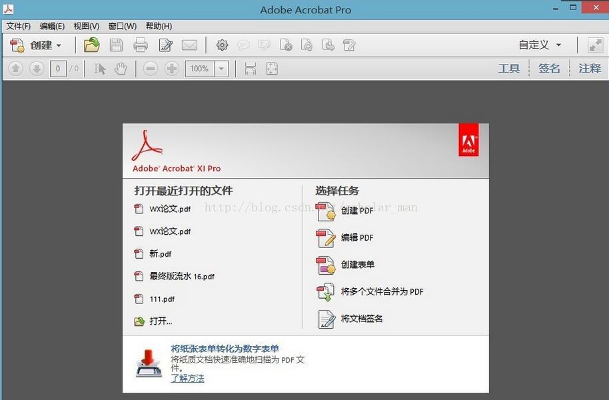
Task: Open the 视图(V) menu
Action: coord(86,26)
